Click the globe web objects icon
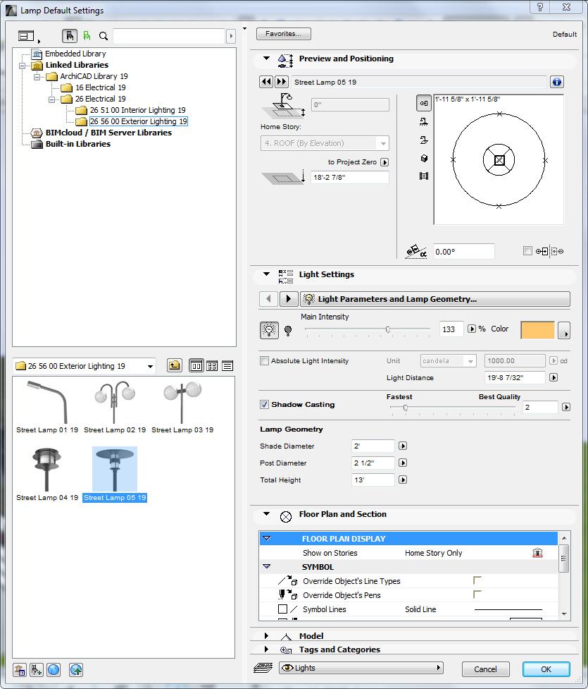This screenshot has width=588, height=689. point(54,670)
